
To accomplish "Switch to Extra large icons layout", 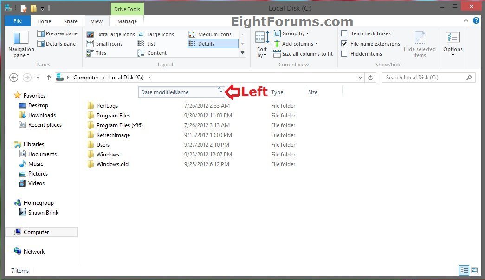I will click(111, 34).
